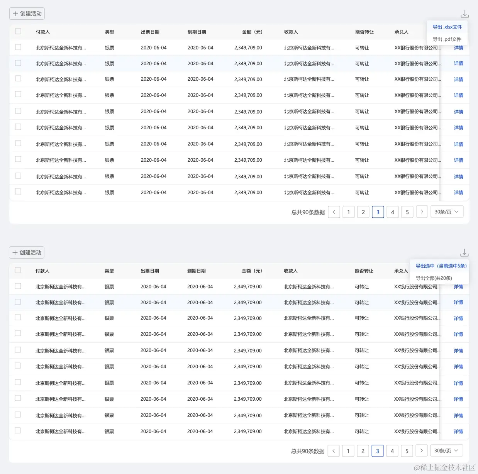
Task: Check the last row checkbox in upper table
Action: [x=18, y=191]
